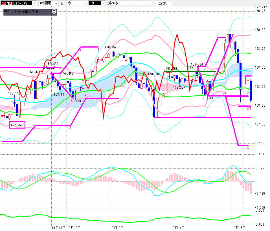
Task: Click the 158.113 price label
Action: coord(207,98)
